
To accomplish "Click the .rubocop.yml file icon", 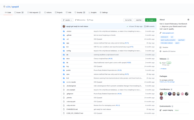I will 64,101.
